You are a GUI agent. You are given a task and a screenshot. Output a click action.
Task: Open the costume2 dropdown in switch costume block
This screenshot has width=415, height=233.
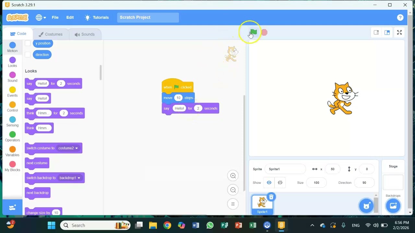coord(68,148)
